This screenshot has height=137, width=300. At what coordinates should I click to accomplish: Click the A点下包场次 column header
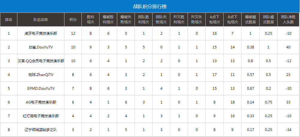pos(215,19)
